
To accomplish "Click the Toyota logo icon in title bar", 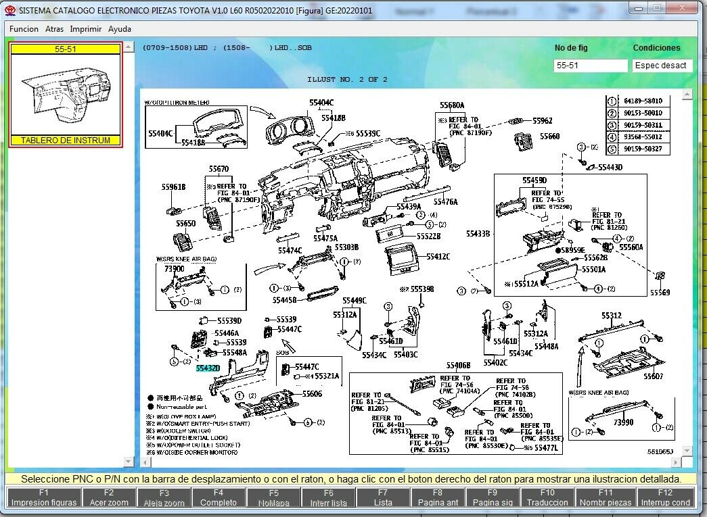I will 9,11.
